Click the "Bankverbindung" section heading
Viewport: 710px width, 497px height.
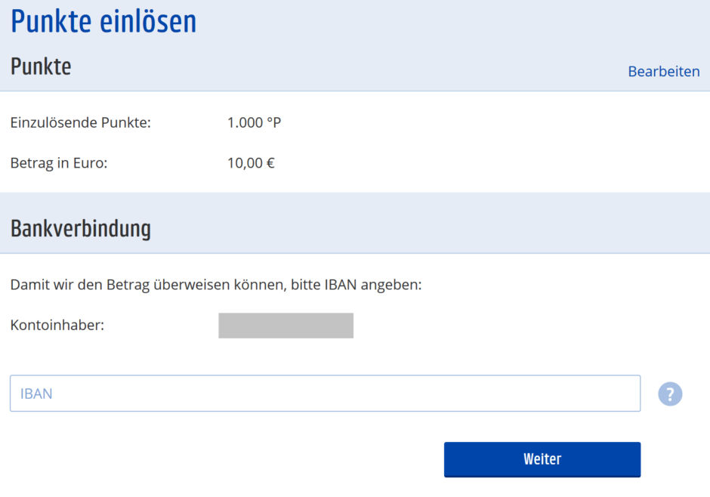81,228
